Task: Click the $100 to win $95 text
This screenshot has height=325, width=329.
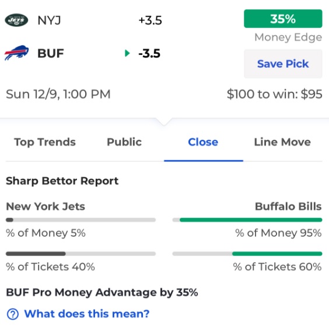Action: (x=274, y=94)
